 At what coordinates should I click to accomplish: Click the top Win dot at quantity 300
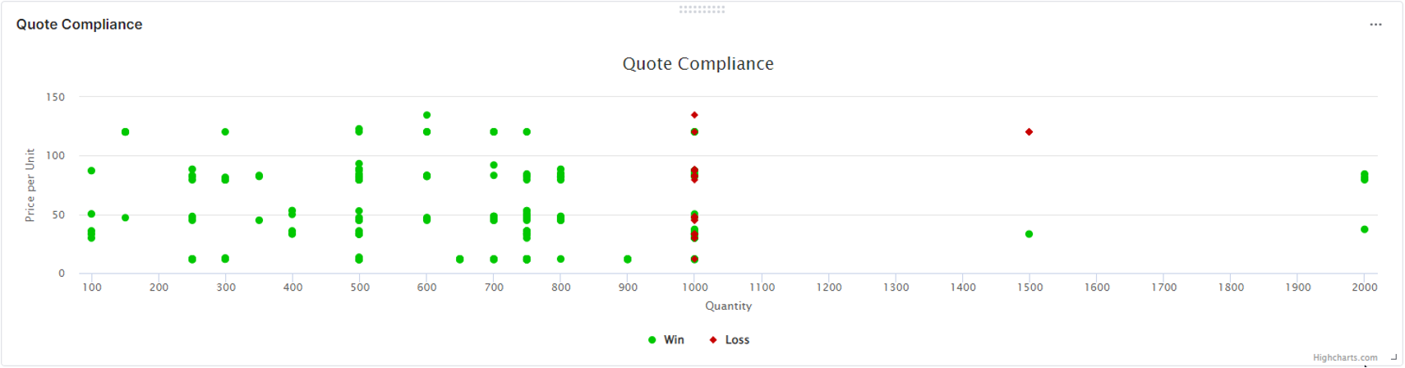click(225, 132)
